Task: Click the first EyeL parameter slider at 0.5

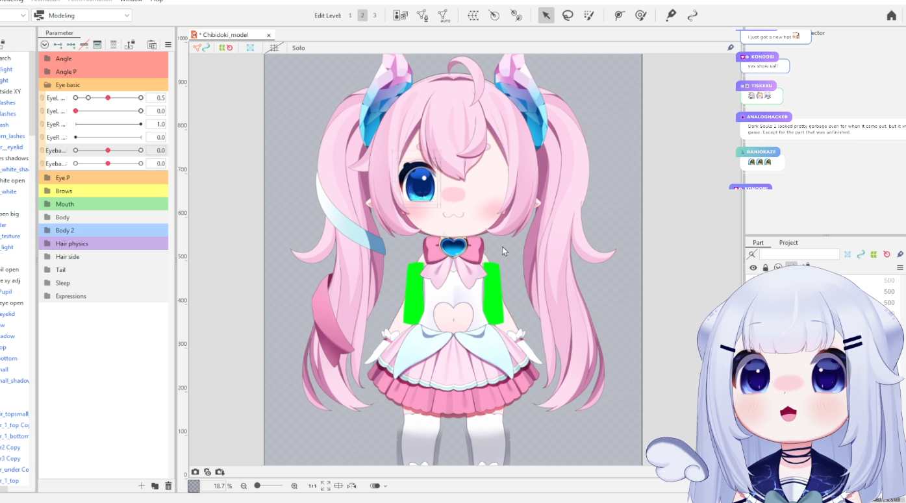Action: 108,97
